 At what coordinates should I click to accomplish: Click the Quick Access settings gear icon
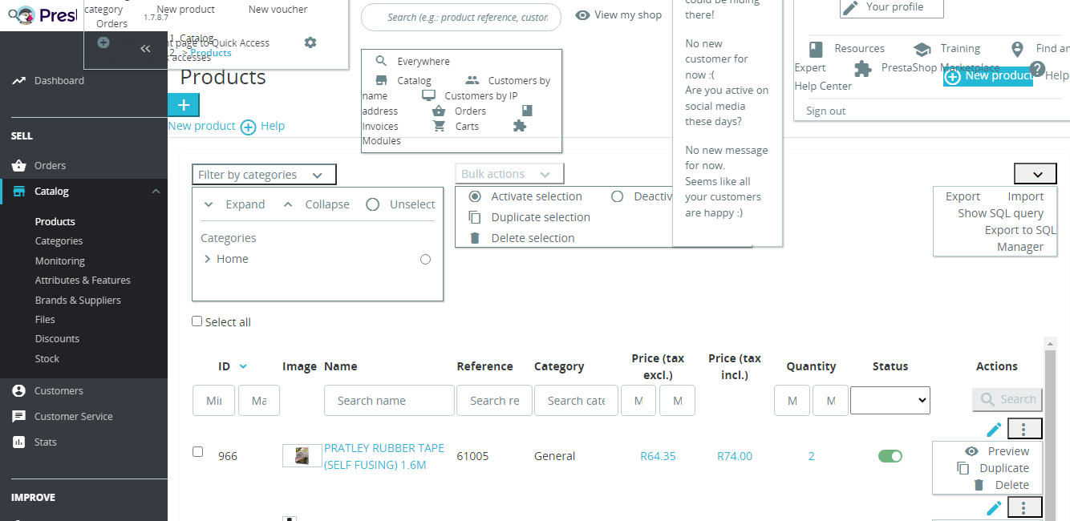(x=310, y=42)
